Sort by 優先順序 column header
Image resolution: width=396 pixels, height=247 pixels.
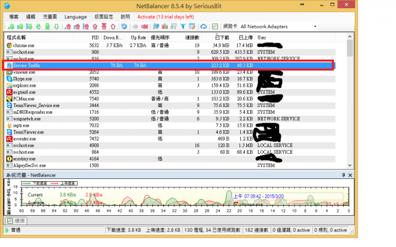tap(160, 37)
